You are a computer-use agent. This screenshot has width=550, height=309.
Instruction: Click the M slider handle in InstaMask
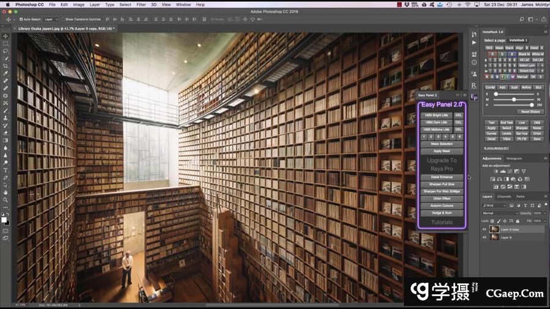coord(513,100)
